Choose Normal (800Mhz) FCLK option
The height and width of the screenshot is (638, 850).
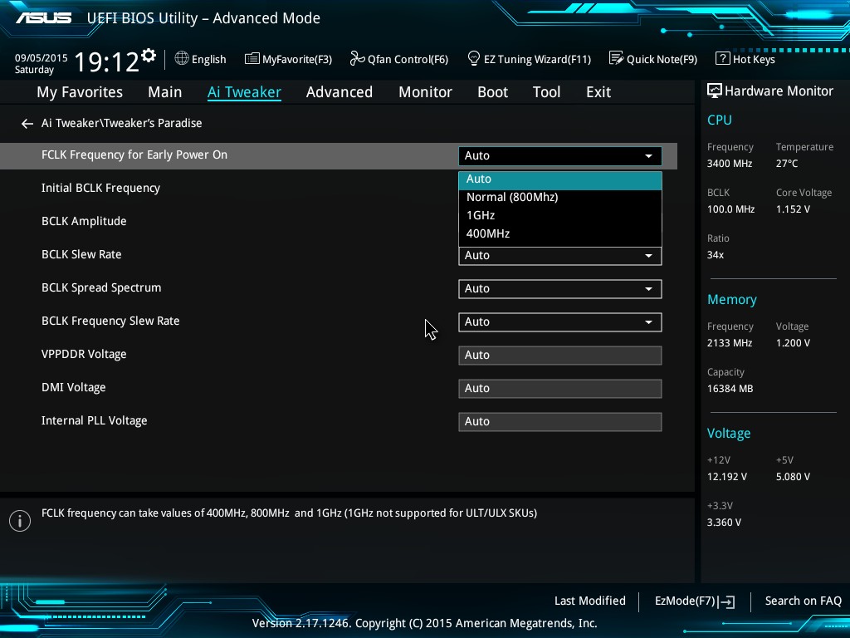tap(560, 197)
